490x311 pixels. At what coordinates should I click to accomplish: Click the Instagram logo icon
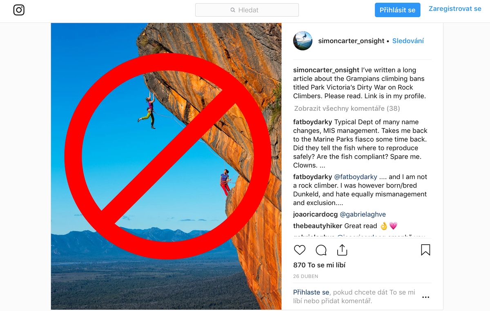click(x=19, y=10)
